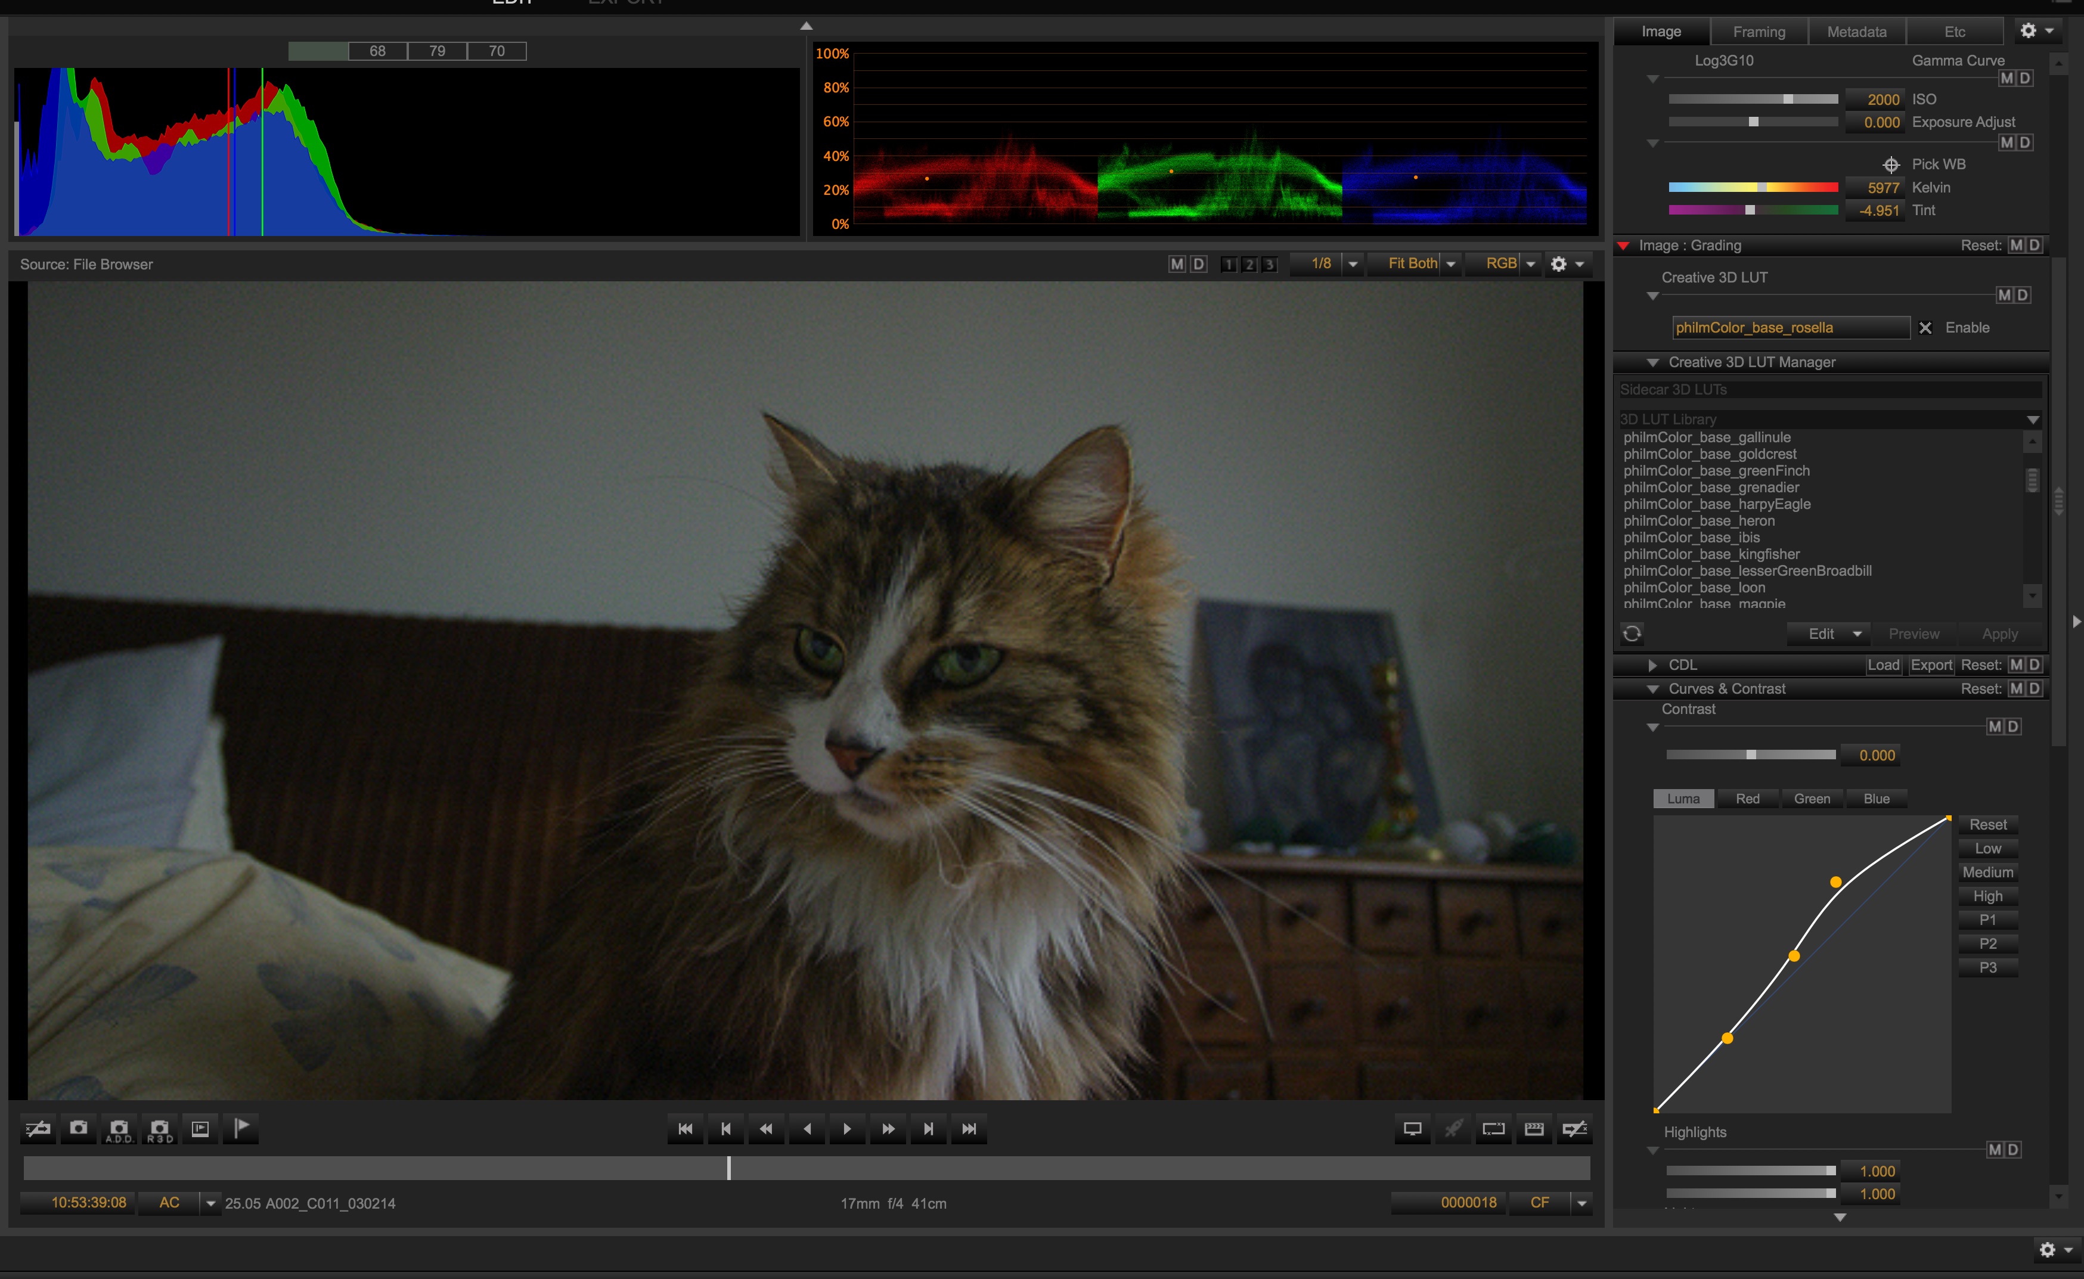
Task: Toggle viewer M button next to Source bar
Action: click(1177, 264)
